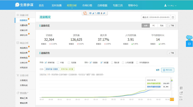The height and width of the screenshot is (107, 193).
Task: Select 流量概况 in the sidebar
Action: (23, 20)
